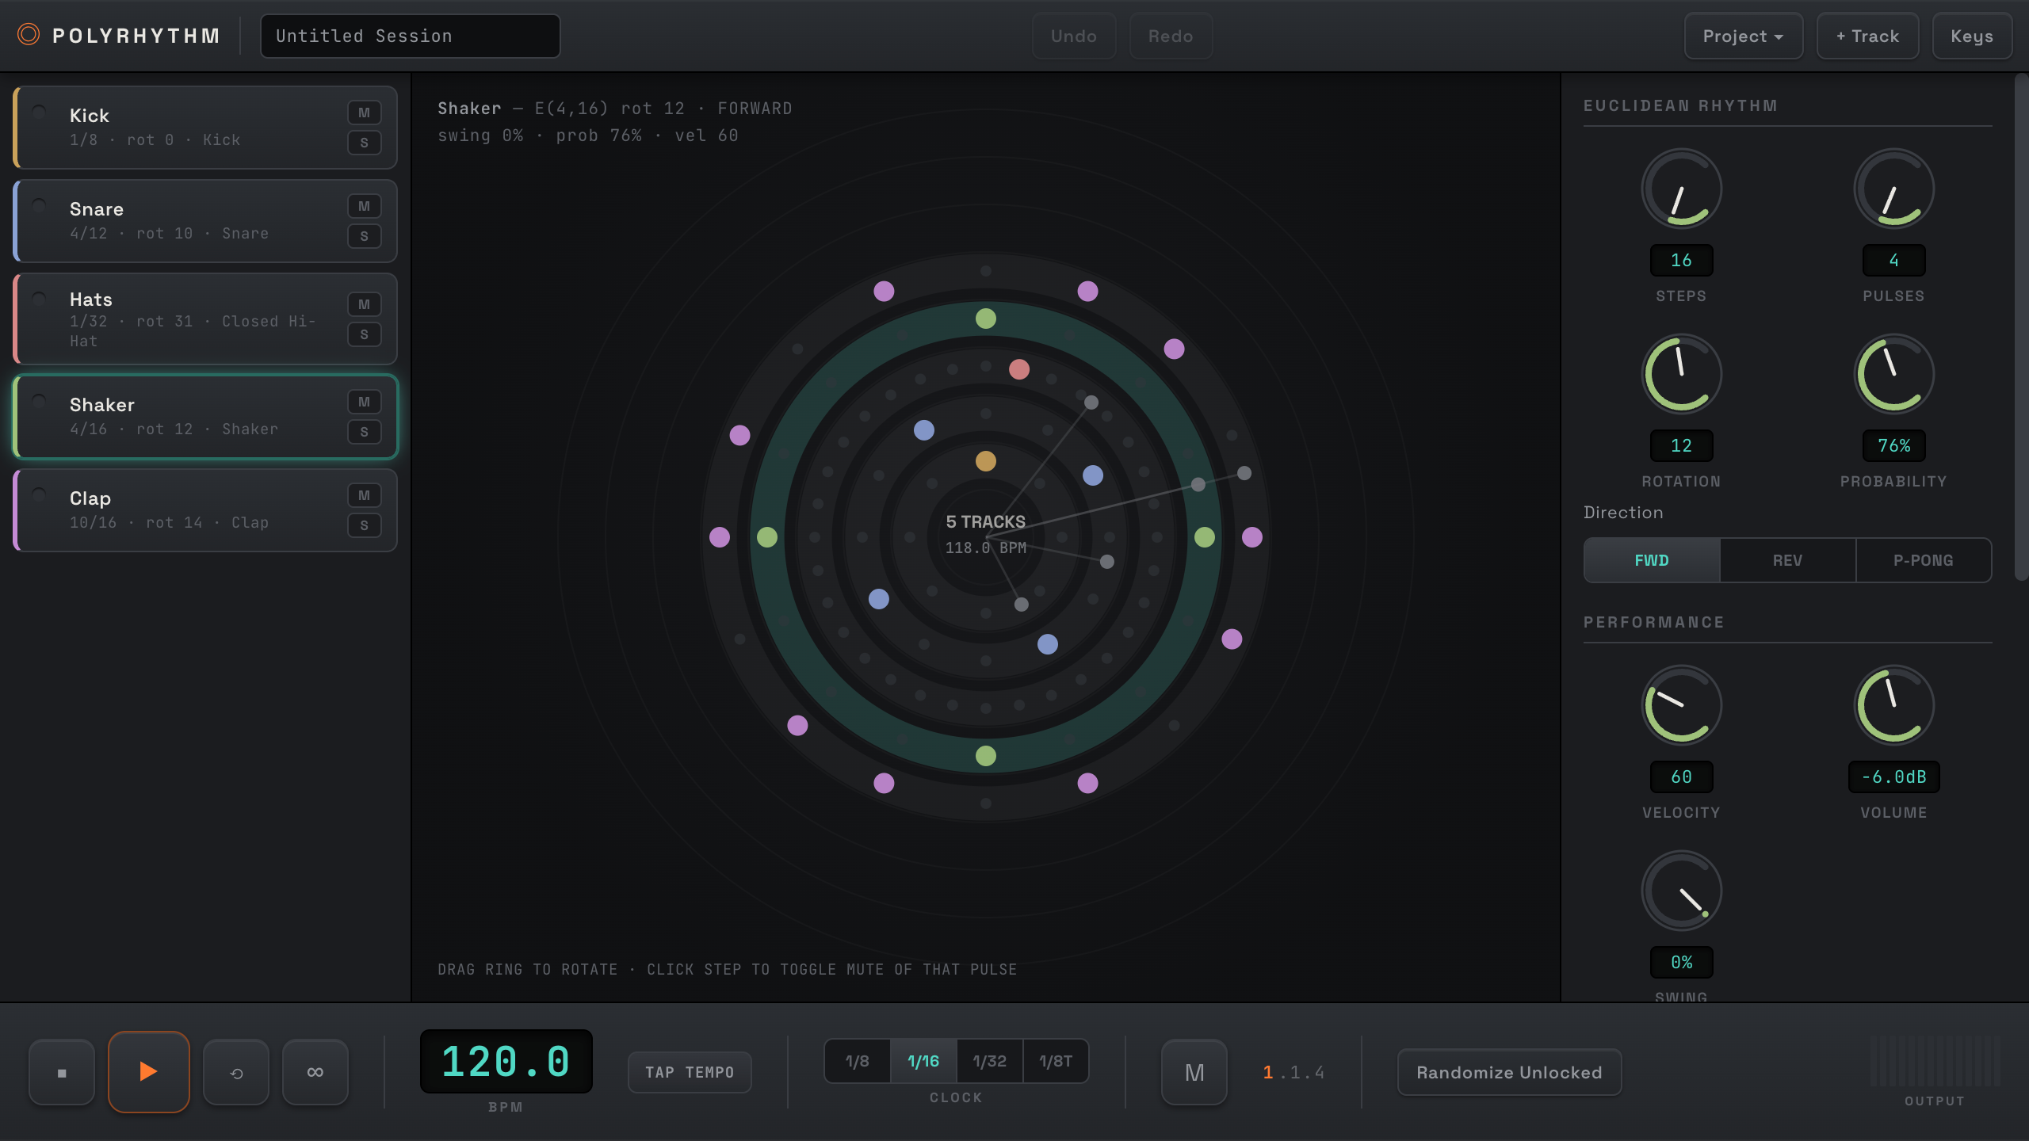Mute the Shaker track
This screenshot has width=2029, height=1141.
pos(365,402)
